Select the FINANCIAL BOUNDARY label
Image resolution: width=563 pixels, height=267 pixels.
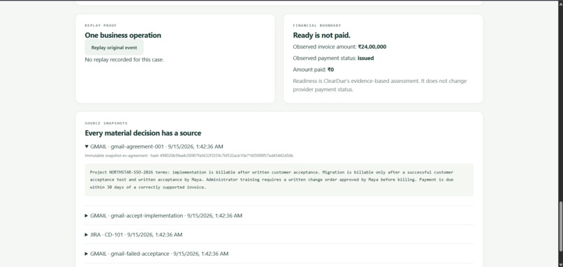(317, 26)
